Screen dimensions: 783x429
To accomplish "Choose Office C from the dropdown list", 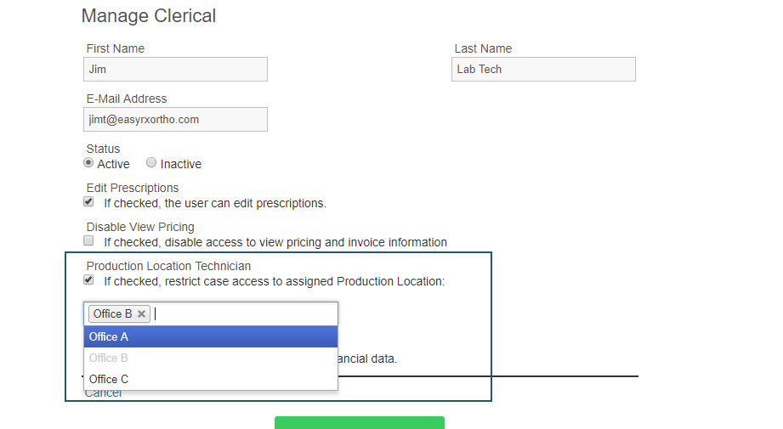I will (210, 379).
